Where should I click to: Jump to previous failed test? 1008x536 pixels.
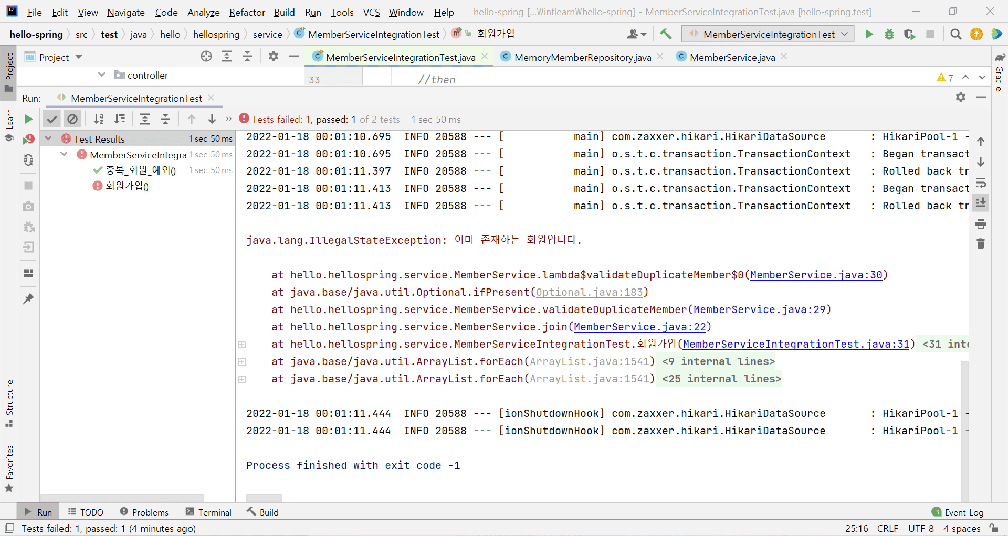click(x=192, y=119)
